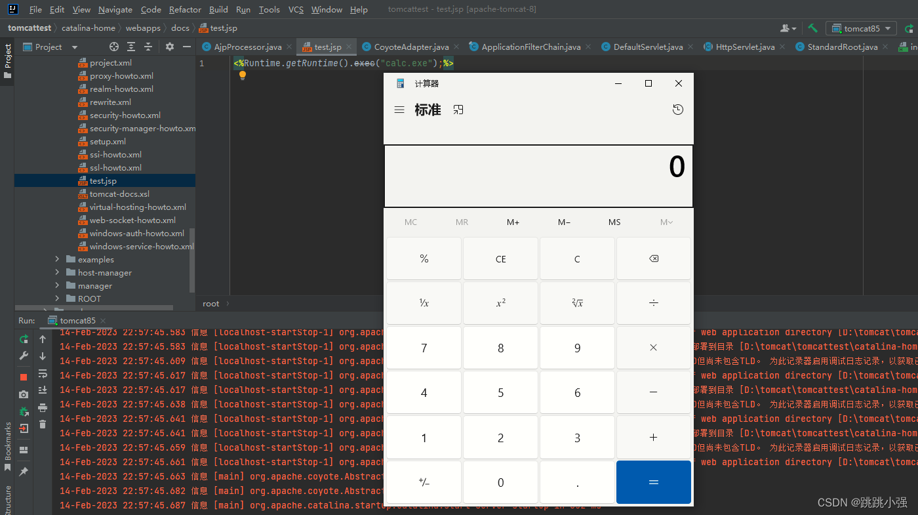Expand all in Project panel
This screenshot has width=918, height=515.
tap(131, 47)
